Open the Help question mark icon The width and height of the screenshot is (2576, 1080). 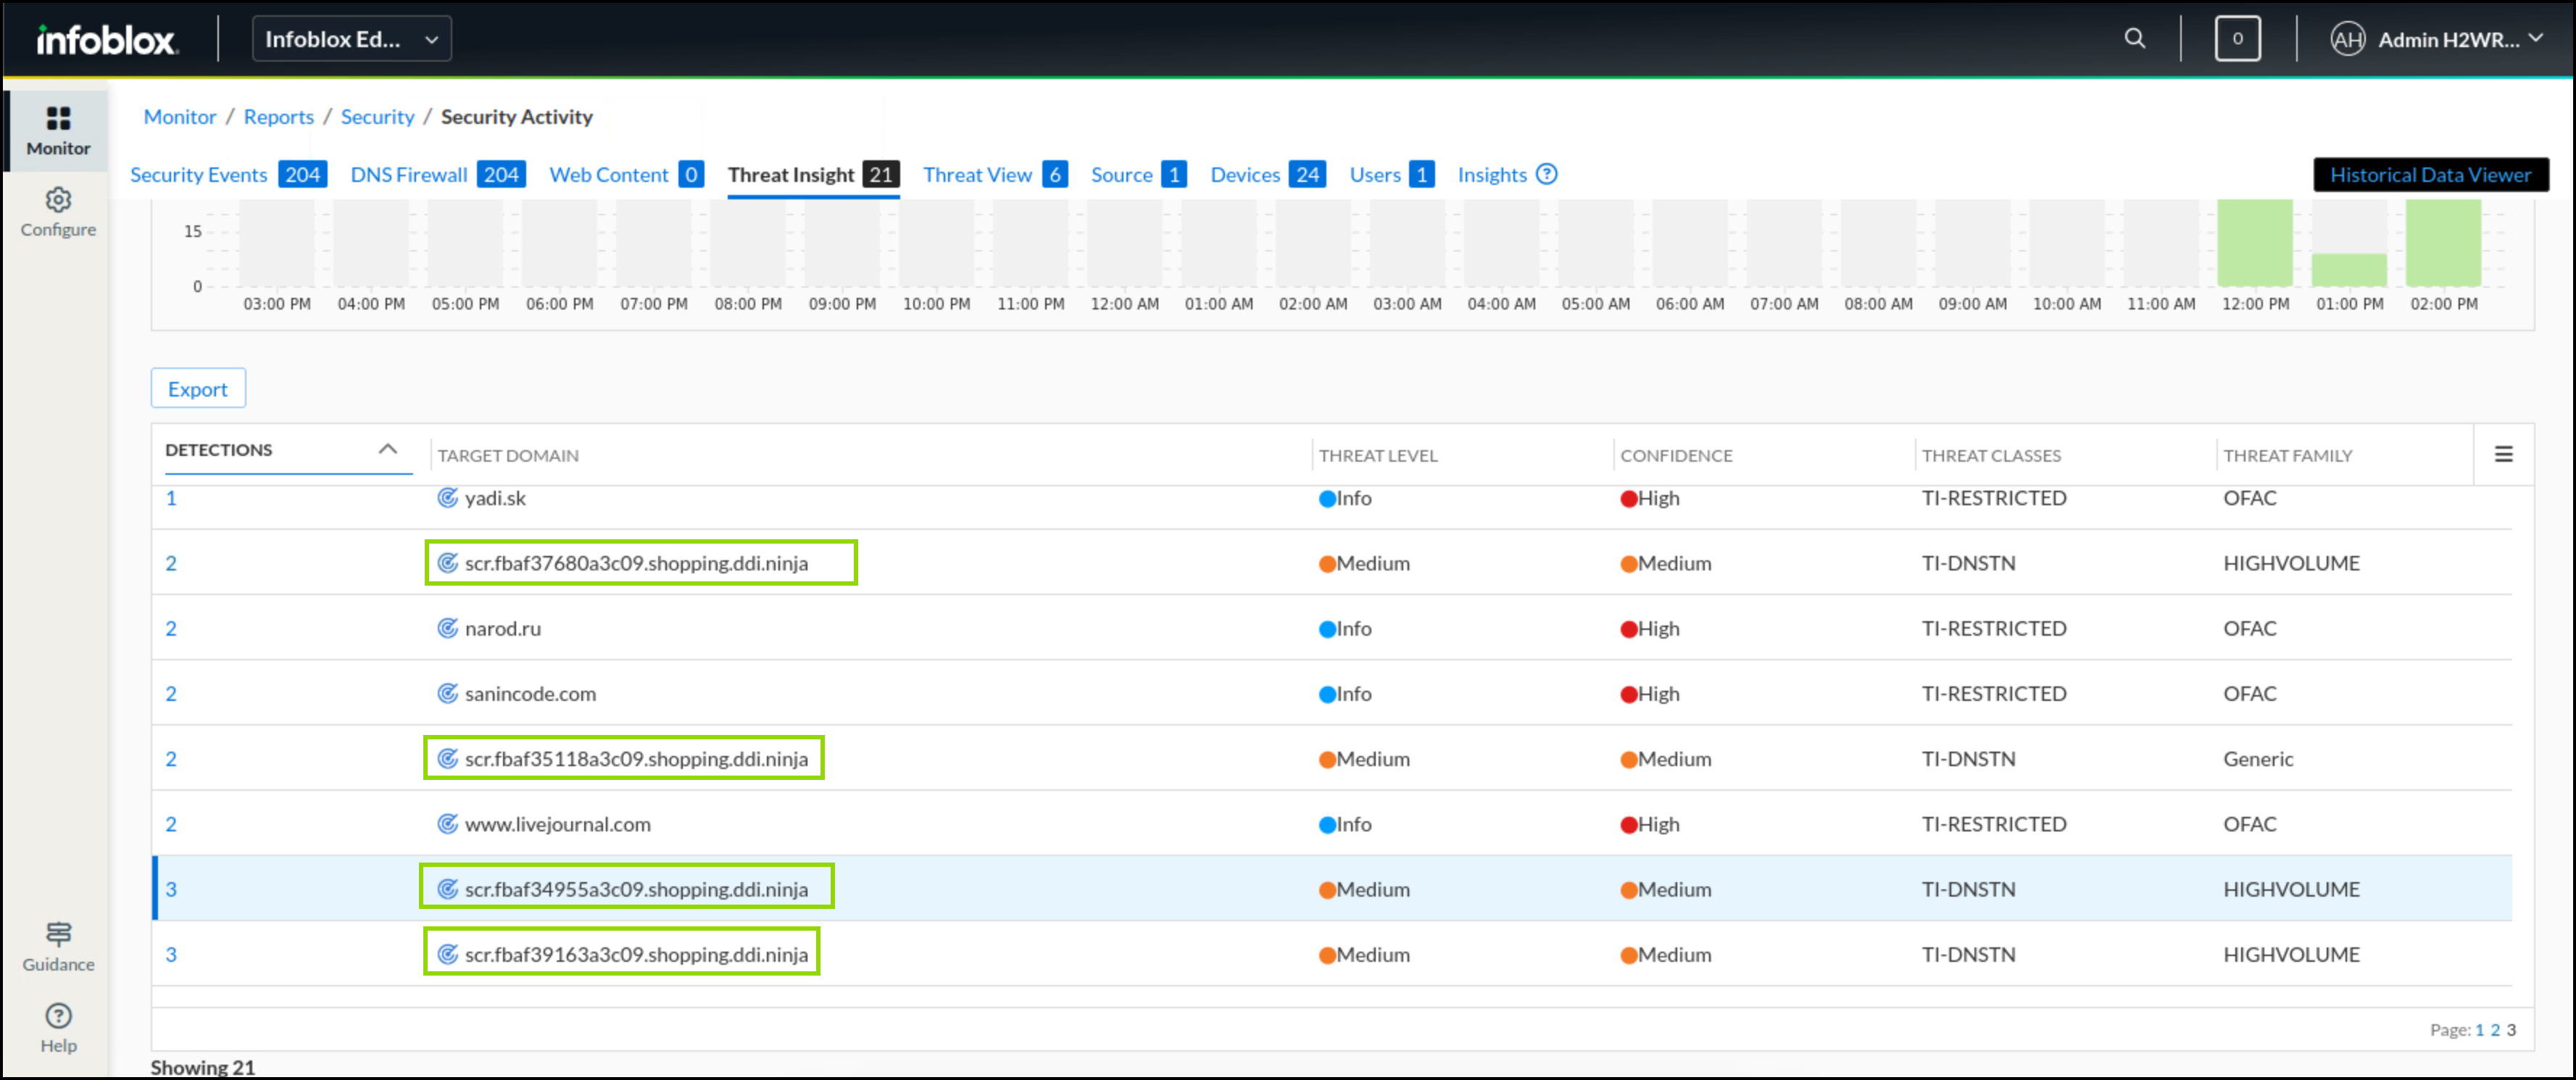coord(58,1016)
